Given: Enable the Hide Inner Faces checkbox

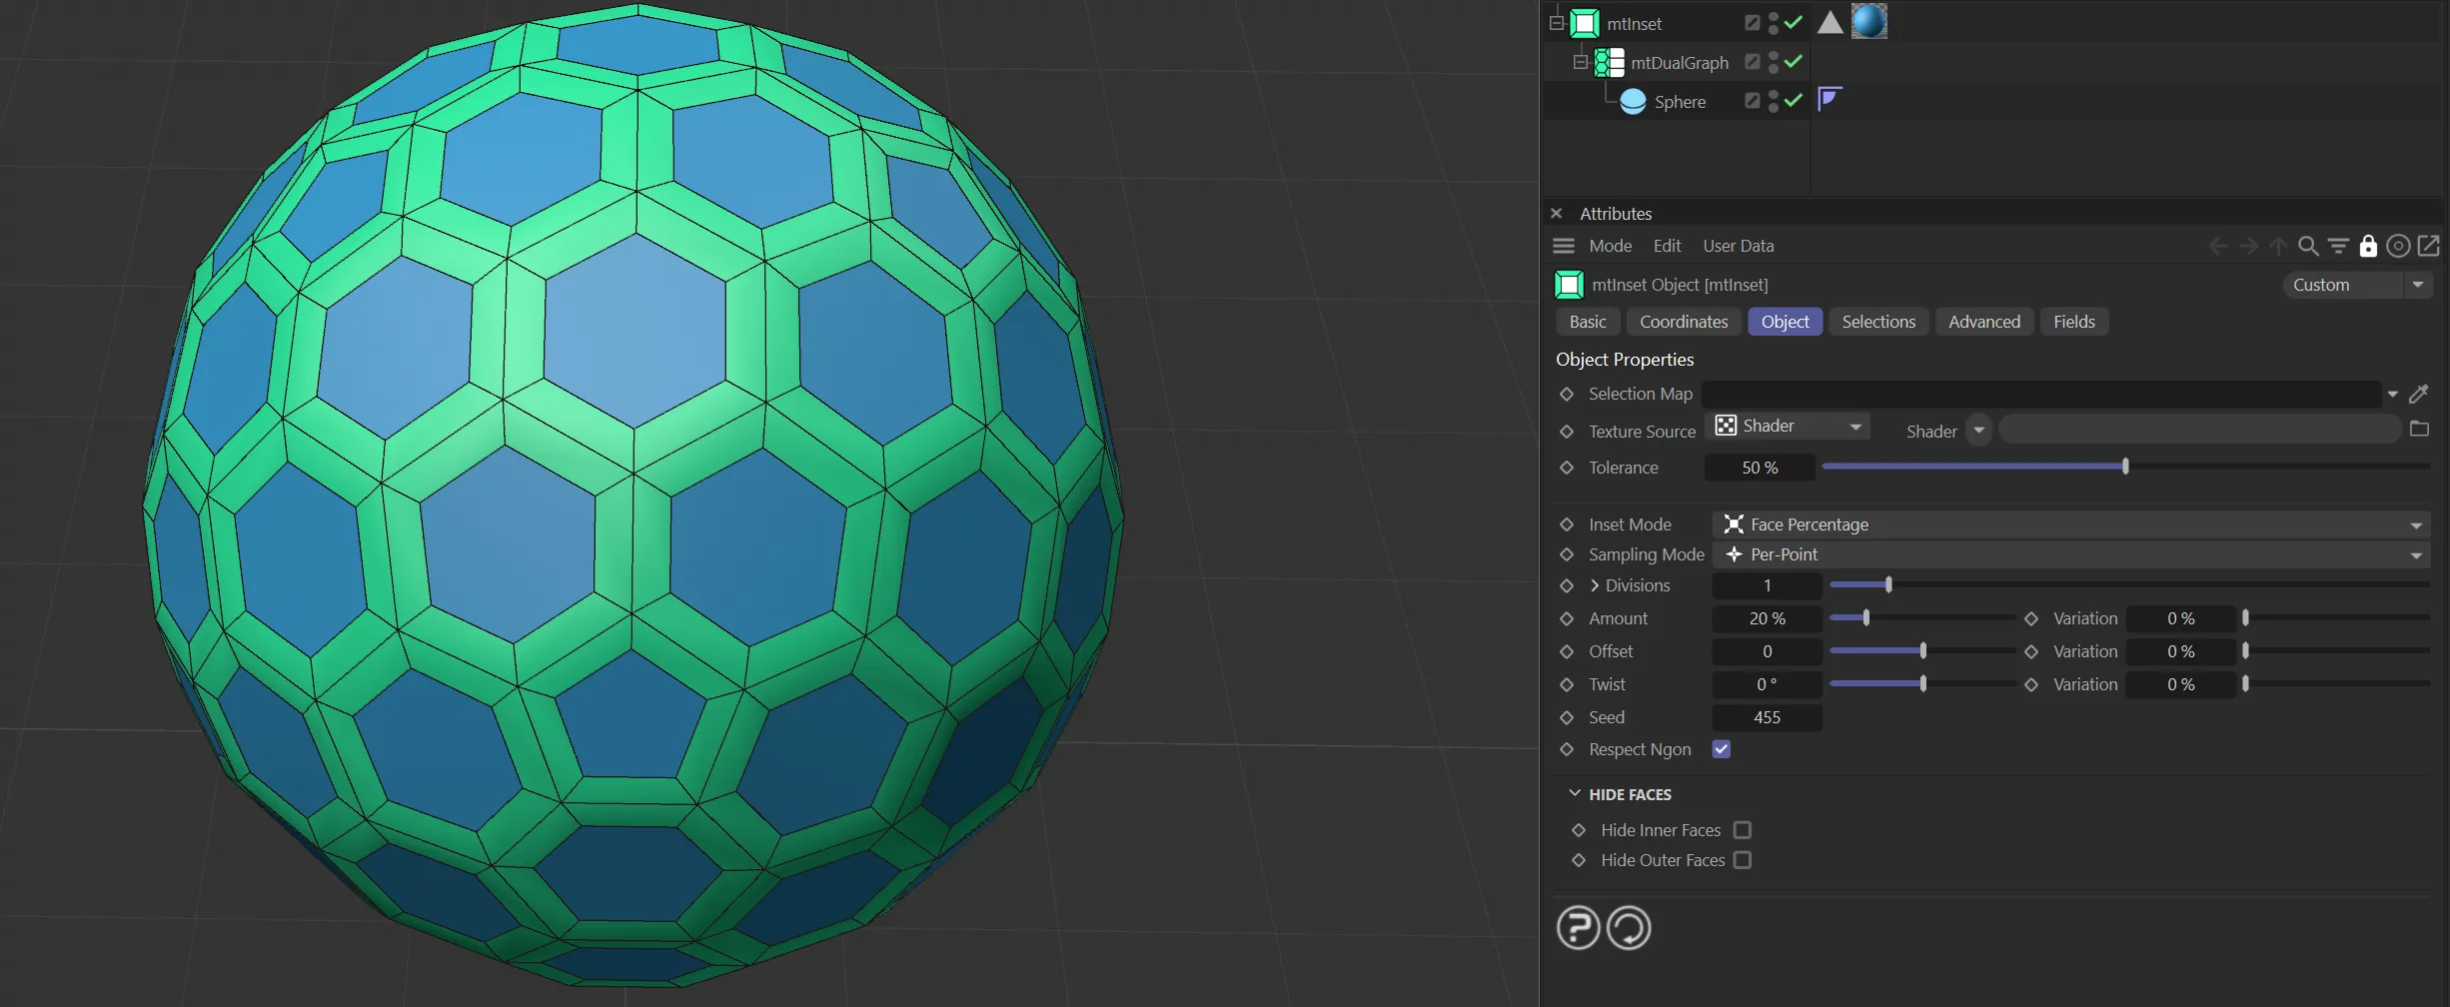Looking at the screenshot, I should point(1743,830).
